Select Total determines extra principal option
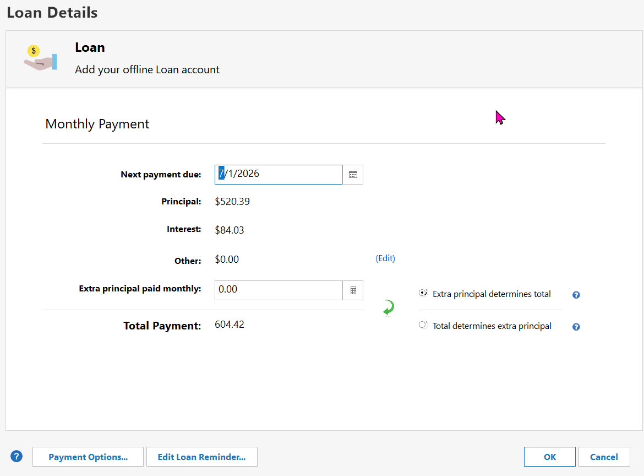 point(423,326)
